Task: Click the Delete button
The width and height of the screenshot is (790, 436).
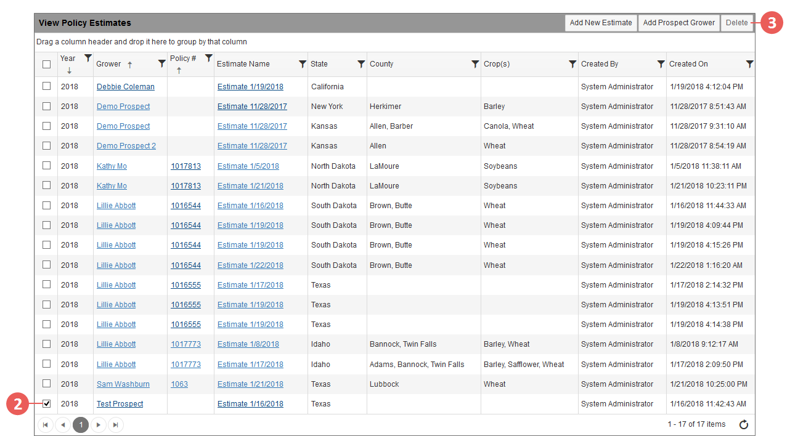Action: pyautogui.click(x=737, y=23)
